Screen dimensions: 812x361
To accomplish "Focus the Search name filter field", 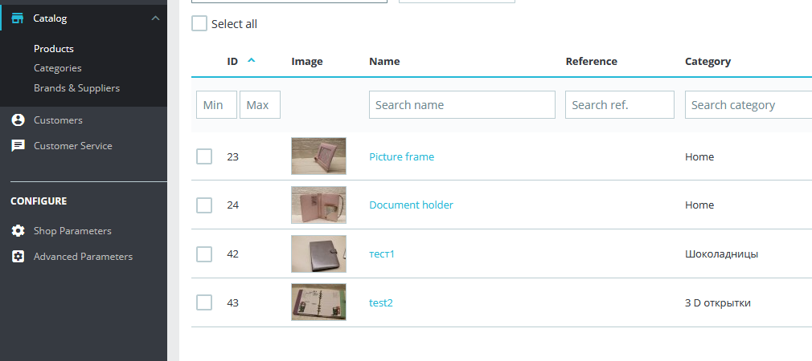I will (x=461, y=105).
